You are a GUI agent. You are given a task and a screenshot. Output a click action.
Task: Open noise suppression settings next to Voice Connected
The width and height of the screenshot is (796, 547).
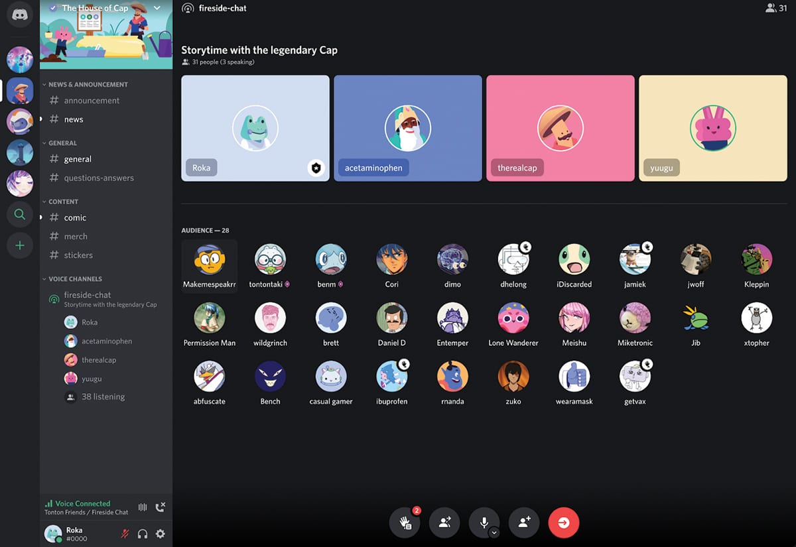(x=142, y=507)
